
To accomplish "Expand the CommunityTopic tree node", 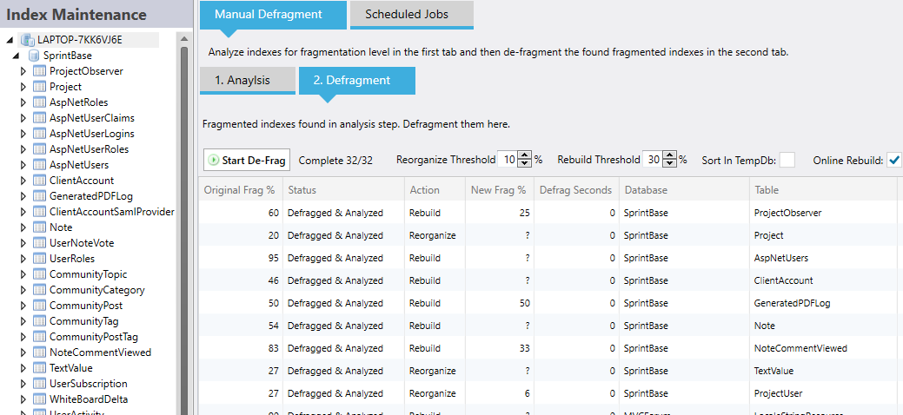I will click(x=23, y=274).
